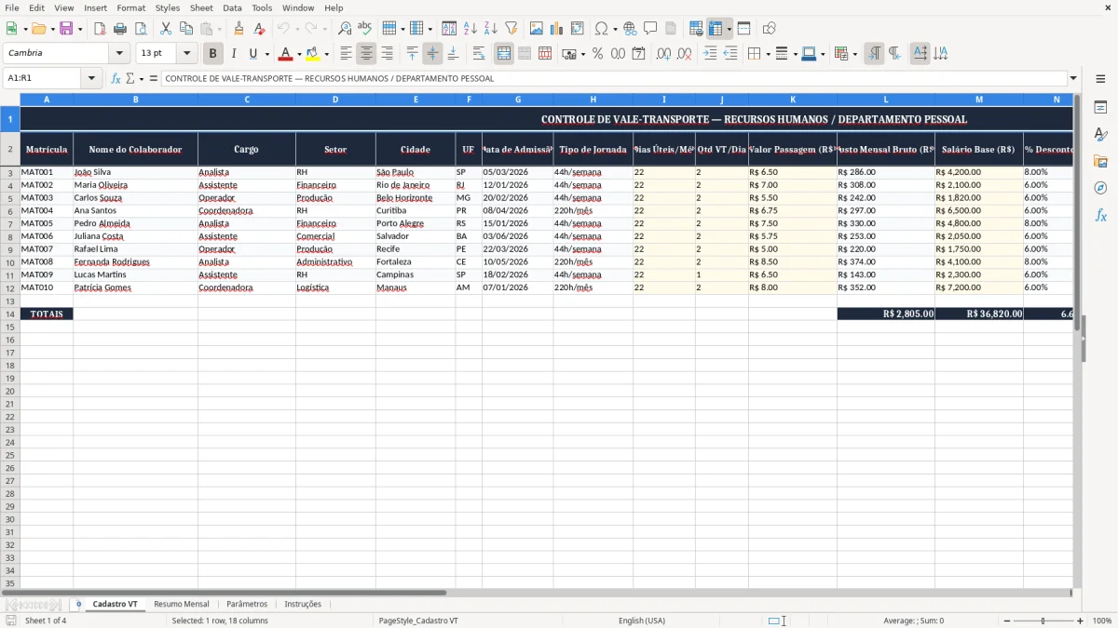Define the print area
Image resolution: width=1118 pixels, height=628 pixels.
(x=696, y=29)
